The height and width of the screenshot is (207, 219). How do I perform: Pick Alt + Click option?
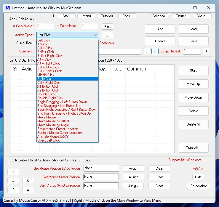tap(67, 60)
